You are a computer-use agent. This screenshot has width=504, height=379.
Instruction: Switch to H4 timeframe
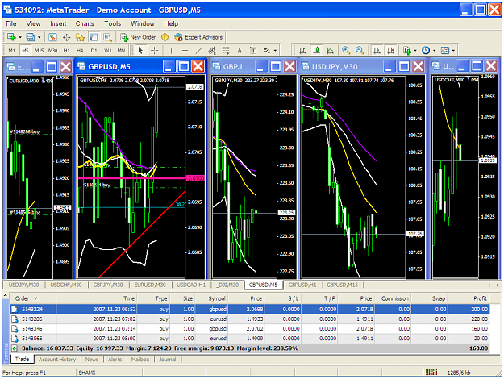point(80,51)
